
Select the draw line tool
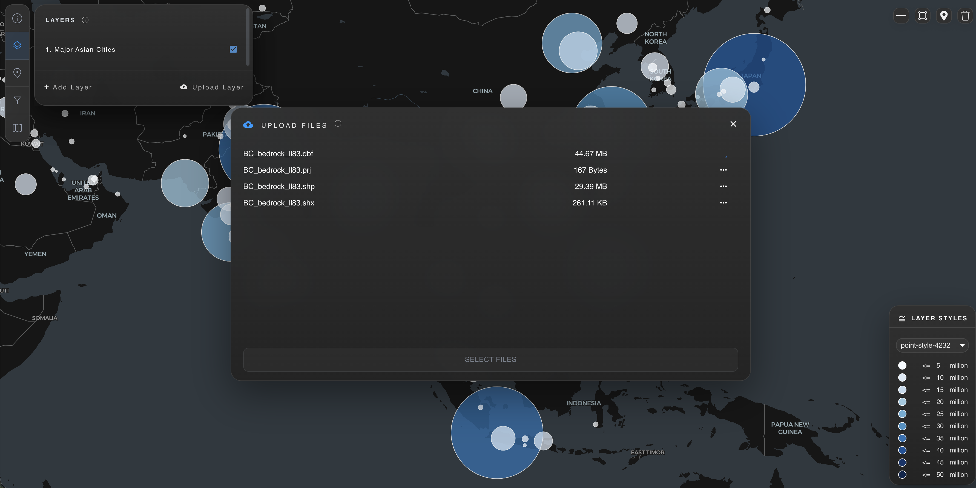click(901, 16)
